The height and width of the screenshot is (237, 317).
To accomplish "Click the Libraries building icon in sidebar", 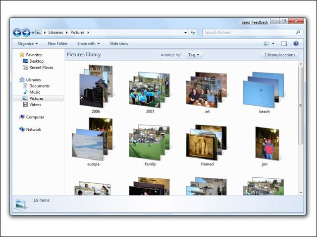I will pyautogui.click(x=22, y=79).
